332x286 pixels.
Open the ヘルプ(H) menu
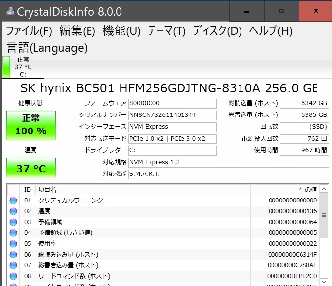point(271,31)
